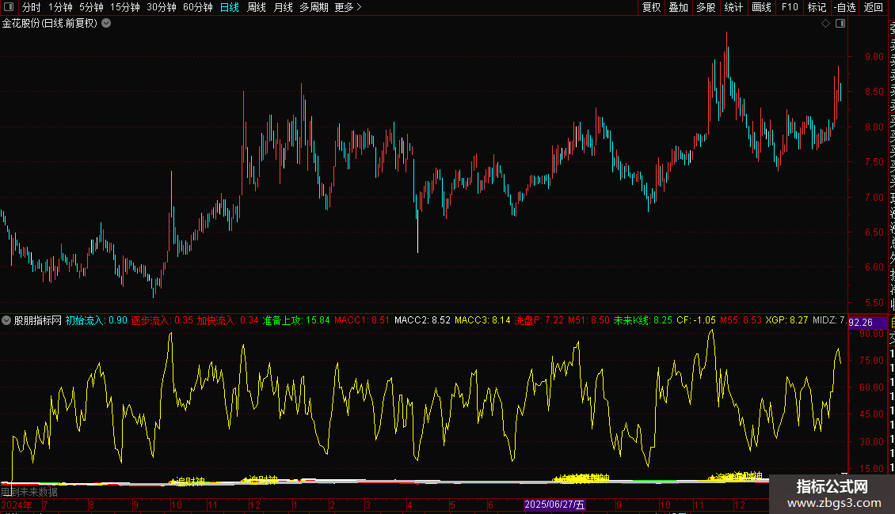The width and height of the screenshot is (895, 514).
Task: Click the 准备上攻: 15.84 value
Action: coord(296,320)
